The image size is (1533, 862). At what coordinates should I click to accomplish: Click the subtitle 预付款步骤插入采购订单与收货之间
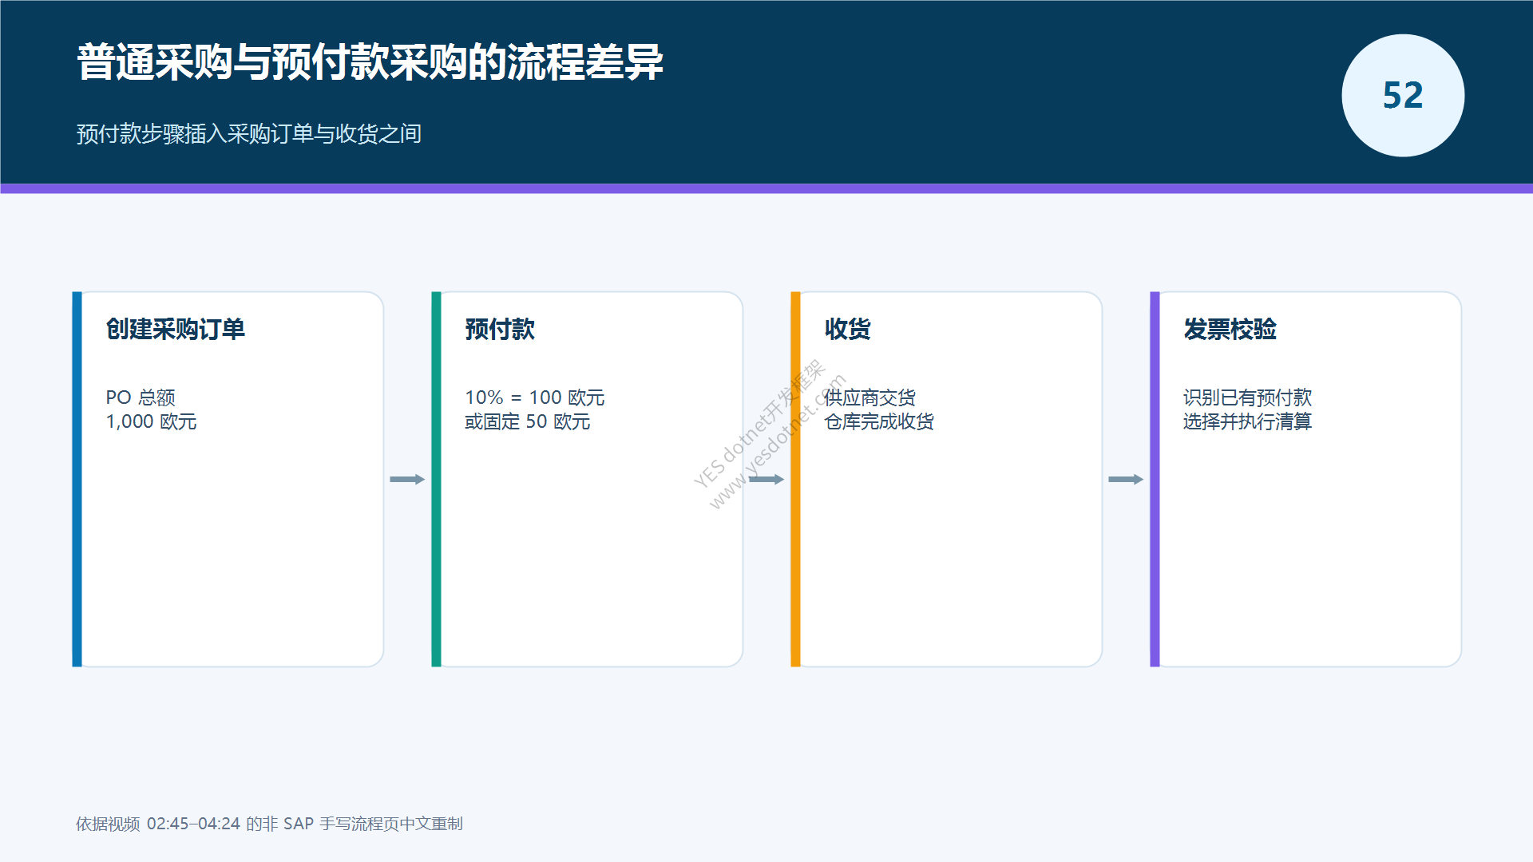(248, 134)
